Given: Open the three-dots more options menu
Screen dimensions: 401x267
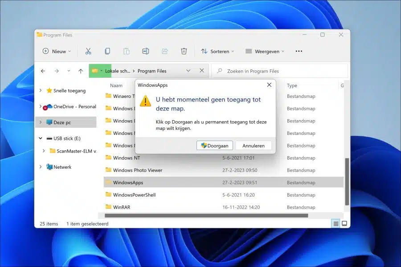Looking at the screenshot, I should coord(299,51).
